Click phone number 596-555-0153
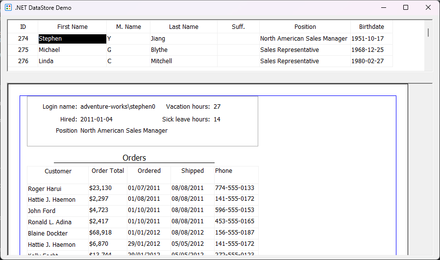 coord(234,211)
